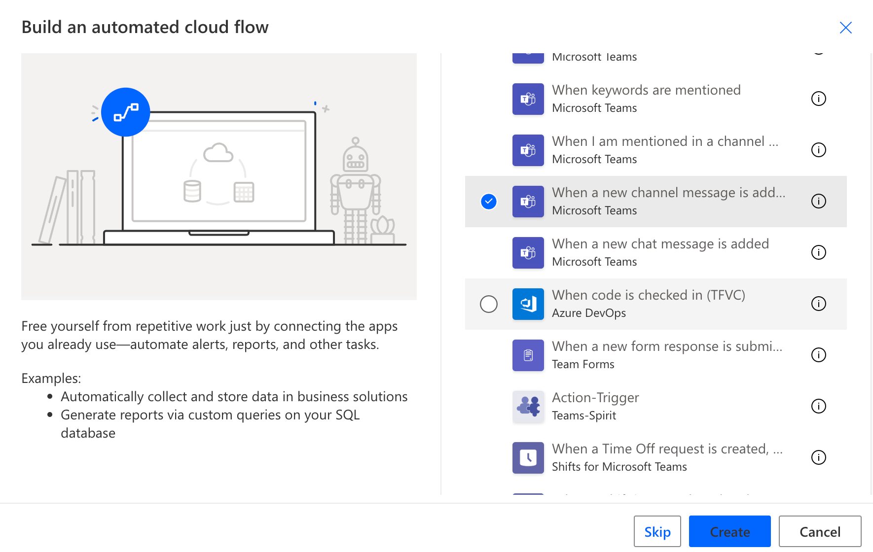Open info for When a new channel message is added
Screen dimensions: 873x552
818,201
